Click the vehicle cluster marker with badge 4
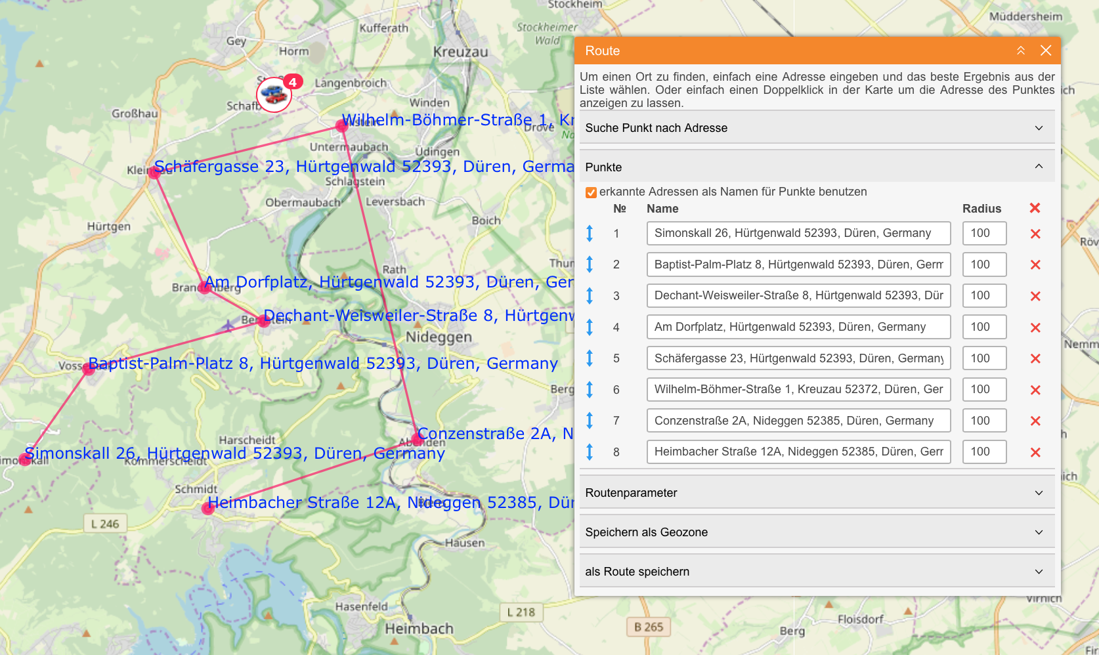 pyautogui.click(x=274, y=95)
